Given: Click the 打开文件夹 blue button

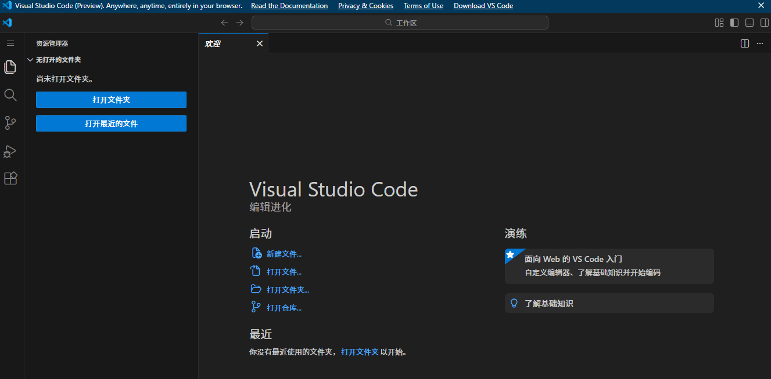Looking at the screenshot, I should pos(111,100).
